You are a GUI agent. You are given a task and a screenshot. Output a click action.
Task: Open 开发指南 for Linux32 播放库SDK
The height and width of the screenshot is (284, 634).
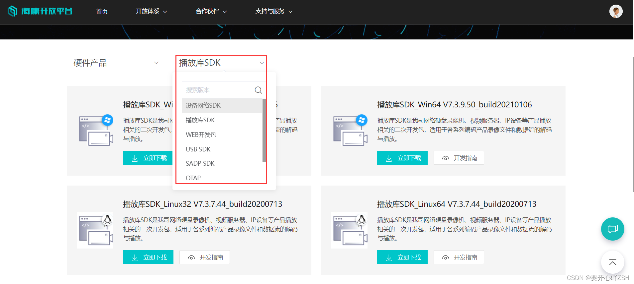tap(204, 257)
